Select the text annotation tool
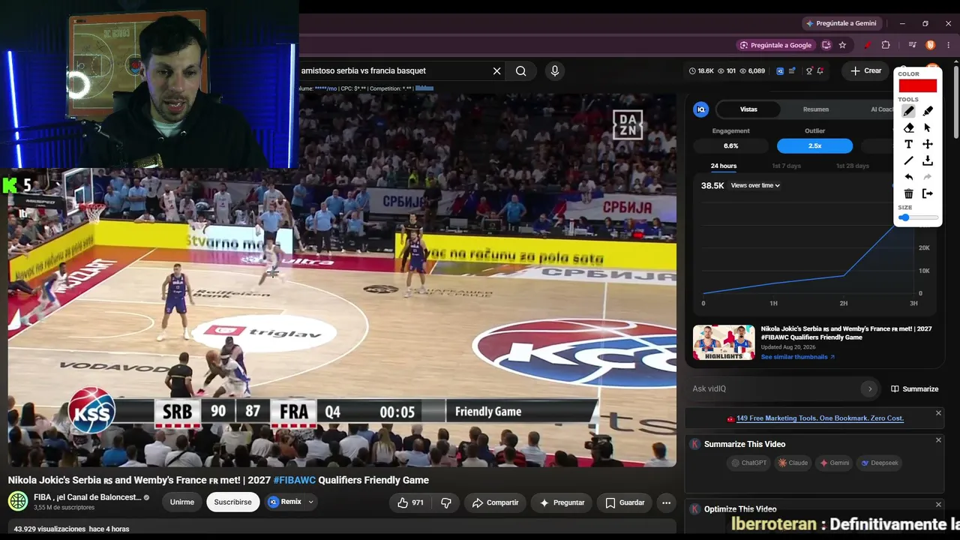 [908, 144]
